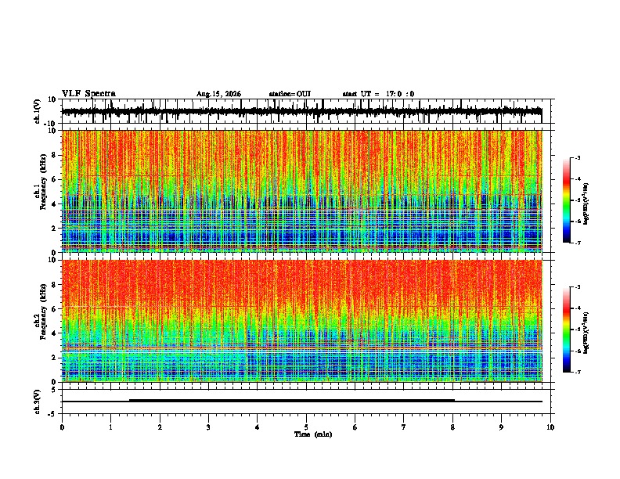
Task: Click the "6" kHz tick on ch.1 spectrogram
Action: [x=56, y=180]
